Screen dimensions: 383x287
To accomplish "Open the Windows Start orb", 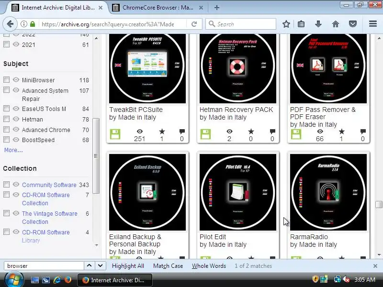I will 14,280.
